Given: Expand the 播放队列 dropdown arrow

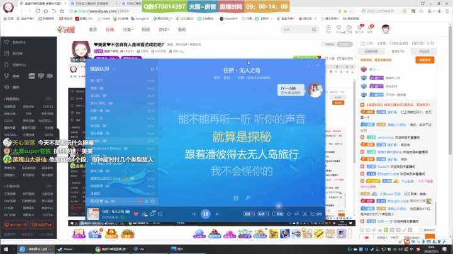Looking at the screenshot, I should click(x=115, y=69).
